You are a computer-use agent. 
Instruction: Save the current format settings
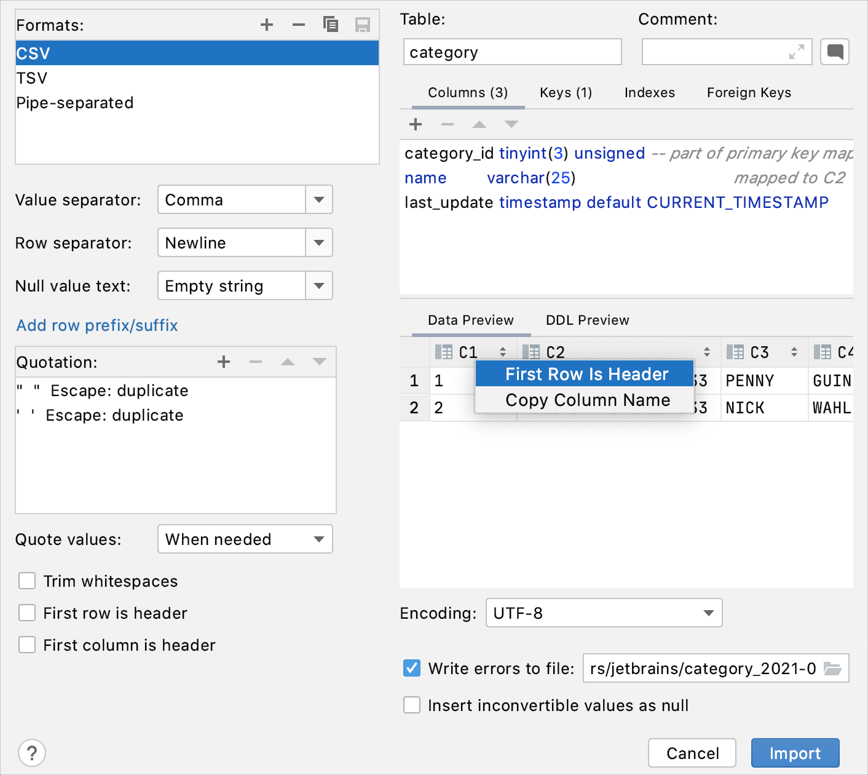coord(363,25)
